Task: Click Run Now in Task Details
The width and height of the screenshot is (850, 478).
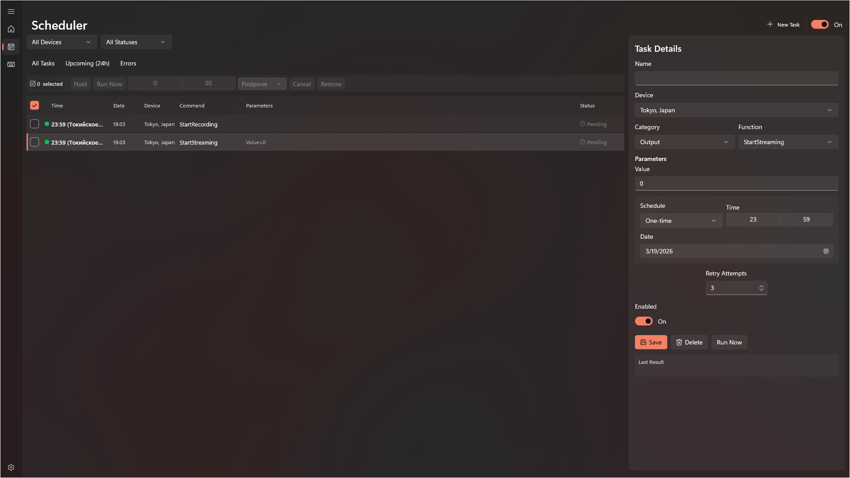Action: (729, 342)
